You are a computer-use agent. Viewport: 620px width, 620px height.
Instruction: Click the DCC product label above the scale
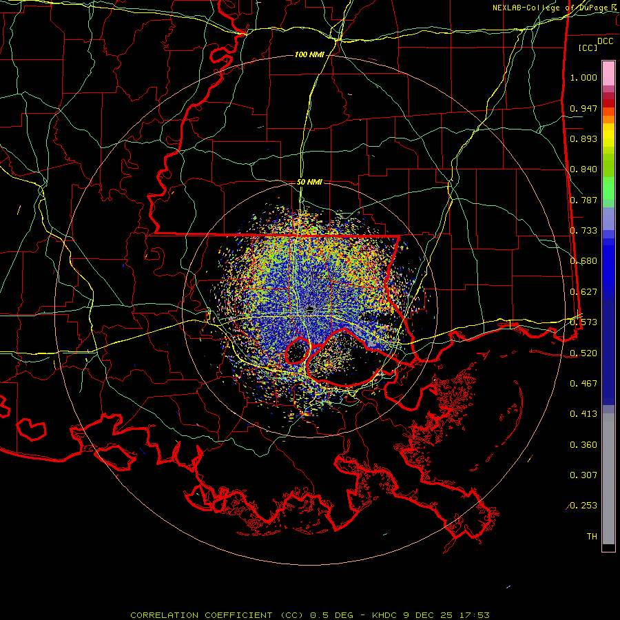605,41
